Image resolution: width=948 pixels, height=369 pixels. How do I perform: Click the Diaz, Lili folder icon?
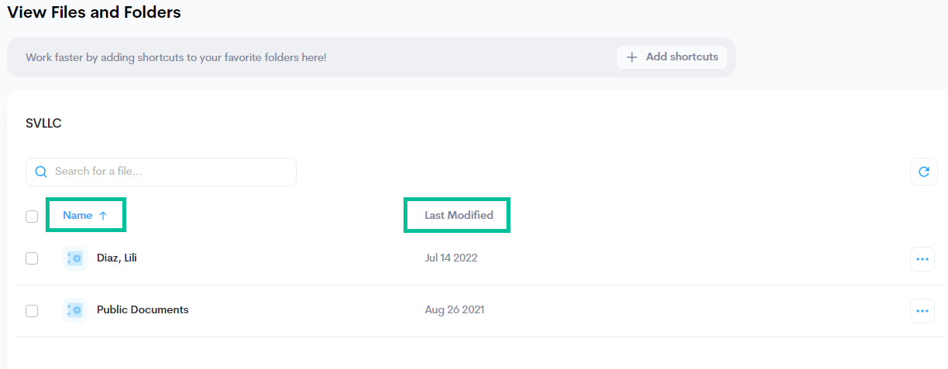[x=74, y=258]
